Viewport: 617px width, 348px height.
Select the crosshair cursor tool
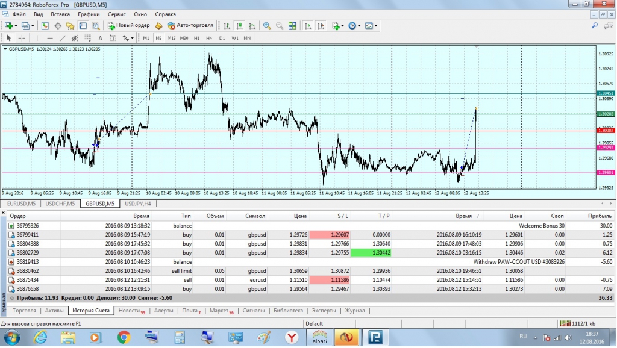(22, 38)
